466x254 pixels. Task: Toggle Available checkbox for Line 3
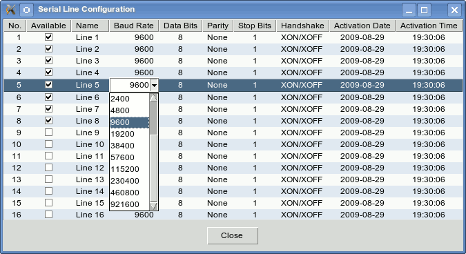tap(49, 61)
